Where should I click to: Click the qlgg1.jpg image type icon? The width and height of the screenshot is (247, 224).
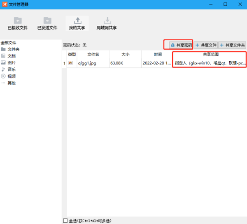tap(71, 63)
